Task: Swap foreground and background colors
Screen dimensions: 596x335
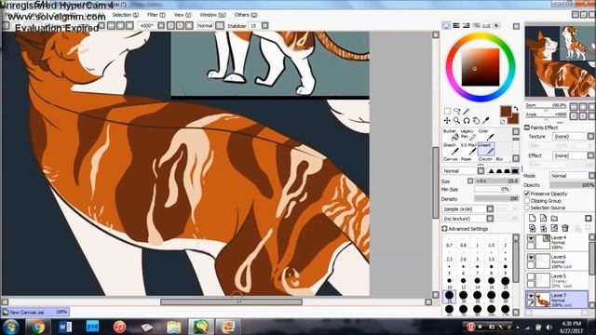Action: (515, 108)
